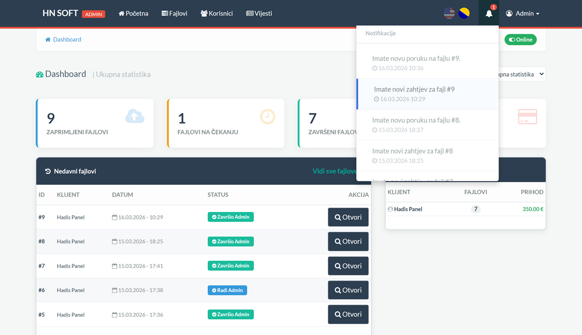The height and width of the screenshot is (335, 582).
Task: Click the credit card icon on revenue card
Action: [x=527, y=117]
